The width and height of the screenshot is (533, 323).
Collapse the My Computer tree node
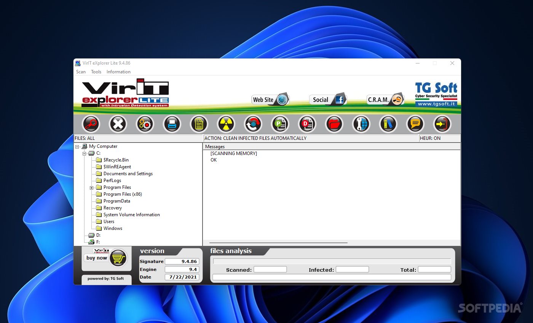coord(77,147)
